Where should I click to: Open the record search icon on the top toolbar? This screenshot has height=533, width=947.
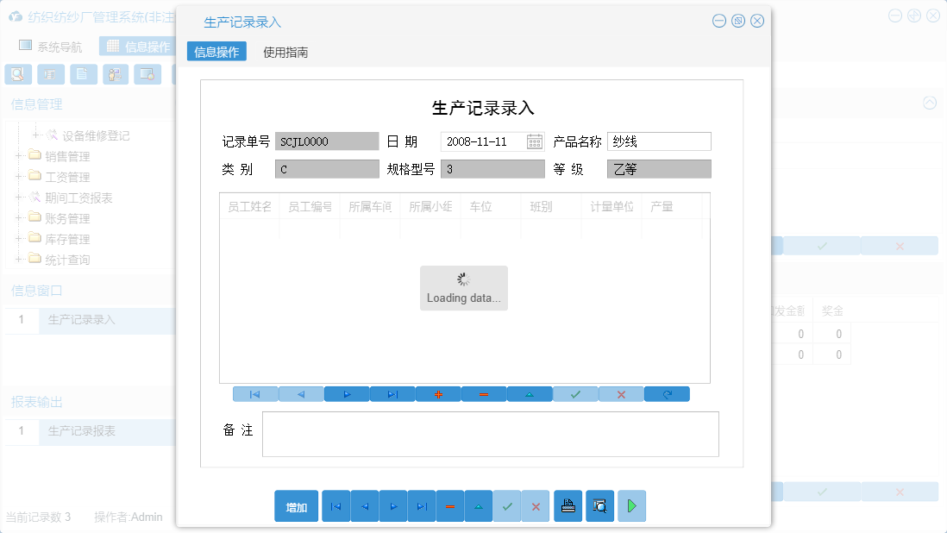[x=18, y=74]
